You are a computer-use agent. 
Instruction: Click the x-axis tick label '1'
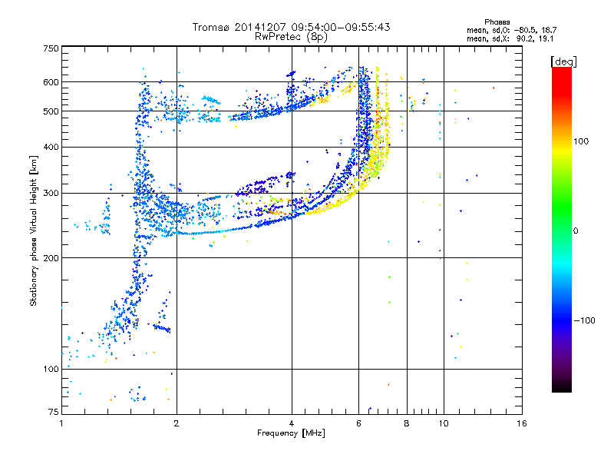point(61,423)
